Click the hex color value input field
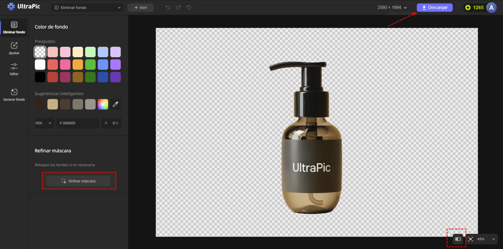 [x=78, y=123]
